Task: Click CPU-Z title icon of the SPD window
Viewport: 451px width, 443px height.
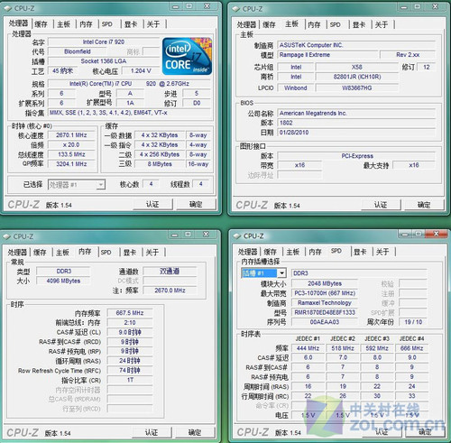Action: (237, 236)
